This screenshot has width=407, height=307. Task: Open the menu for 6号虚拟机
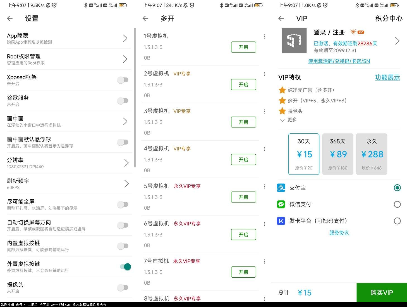click(264, 224)
